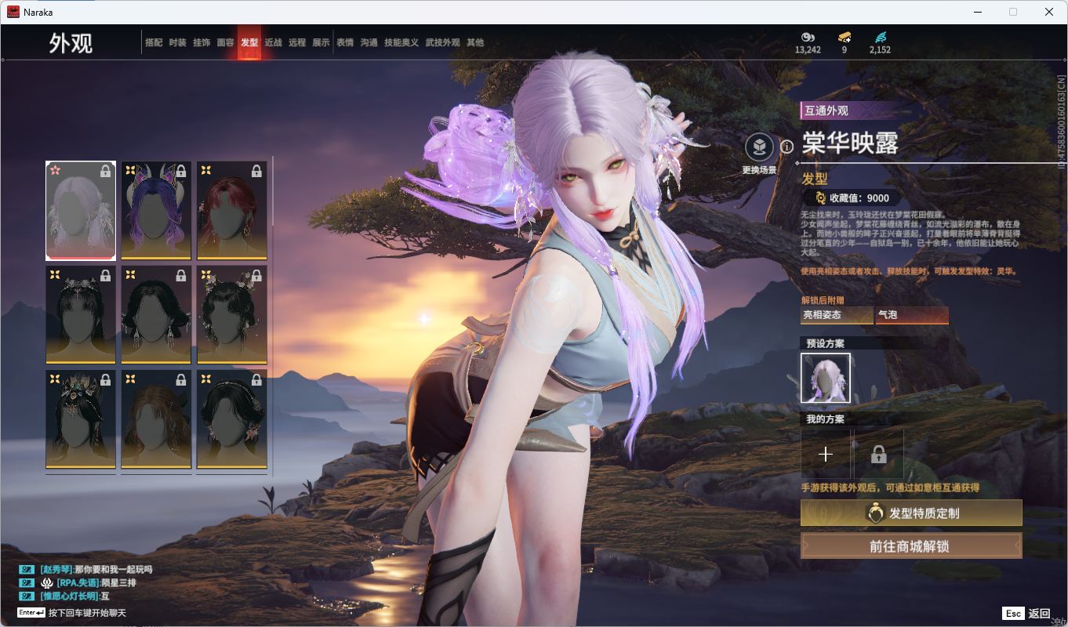Click the lotus emblem before RPA.失语

(x=47, y=583)
